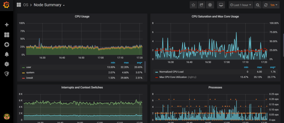Image resolution: width=284 pixels, height=123 pixels.
Task: Open Alerting bell icon in sidebar
Action: [x=7, y=54]
